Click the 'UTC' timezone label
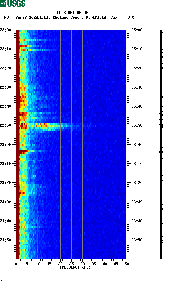Viewport: 175px width, 284px height. pos(131,18)
